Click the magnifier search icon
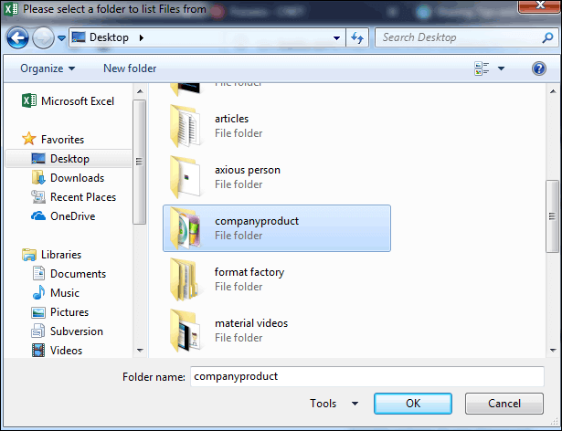The height and width of the screenshot is (431, 562). point(547,37)
